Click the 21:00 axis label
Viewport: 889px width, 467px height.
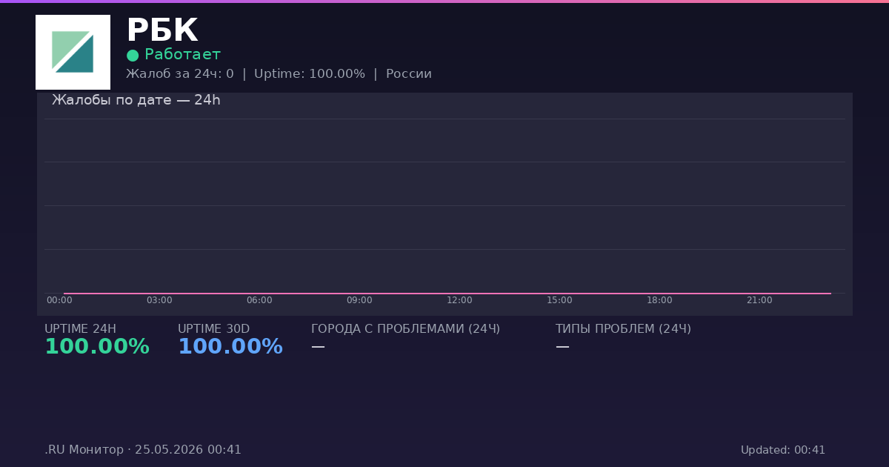[759, 300]
